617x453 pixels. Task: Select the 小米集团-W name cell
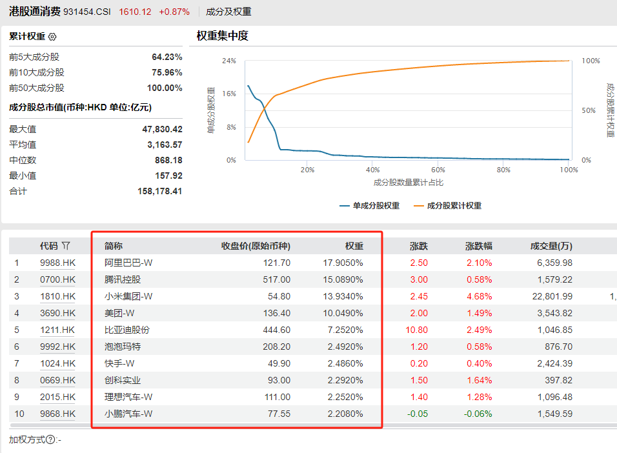128,296
